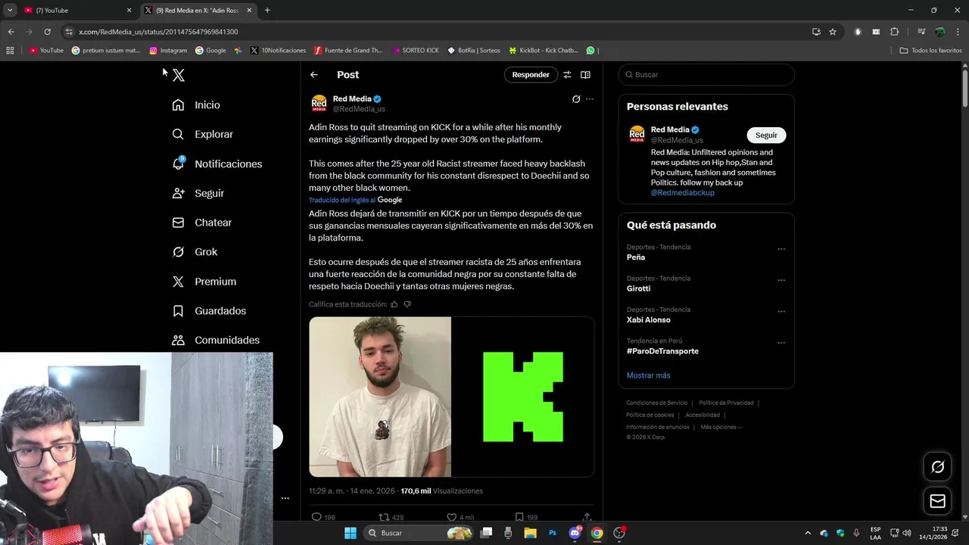Open the Xabi Alonso trending topic
Image resolution: width=969 pixels, height=545 pixels.
649,320
